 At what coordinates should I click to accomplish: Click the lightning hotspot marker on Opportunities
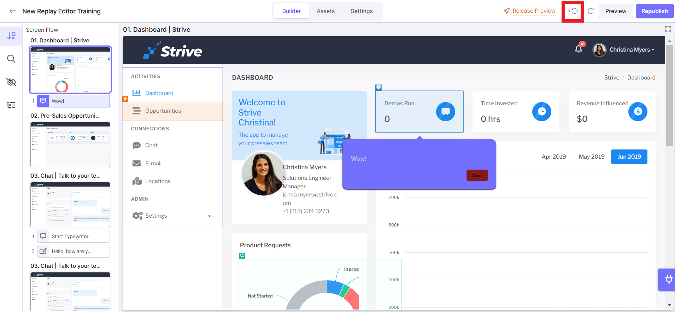pos(125,99)
